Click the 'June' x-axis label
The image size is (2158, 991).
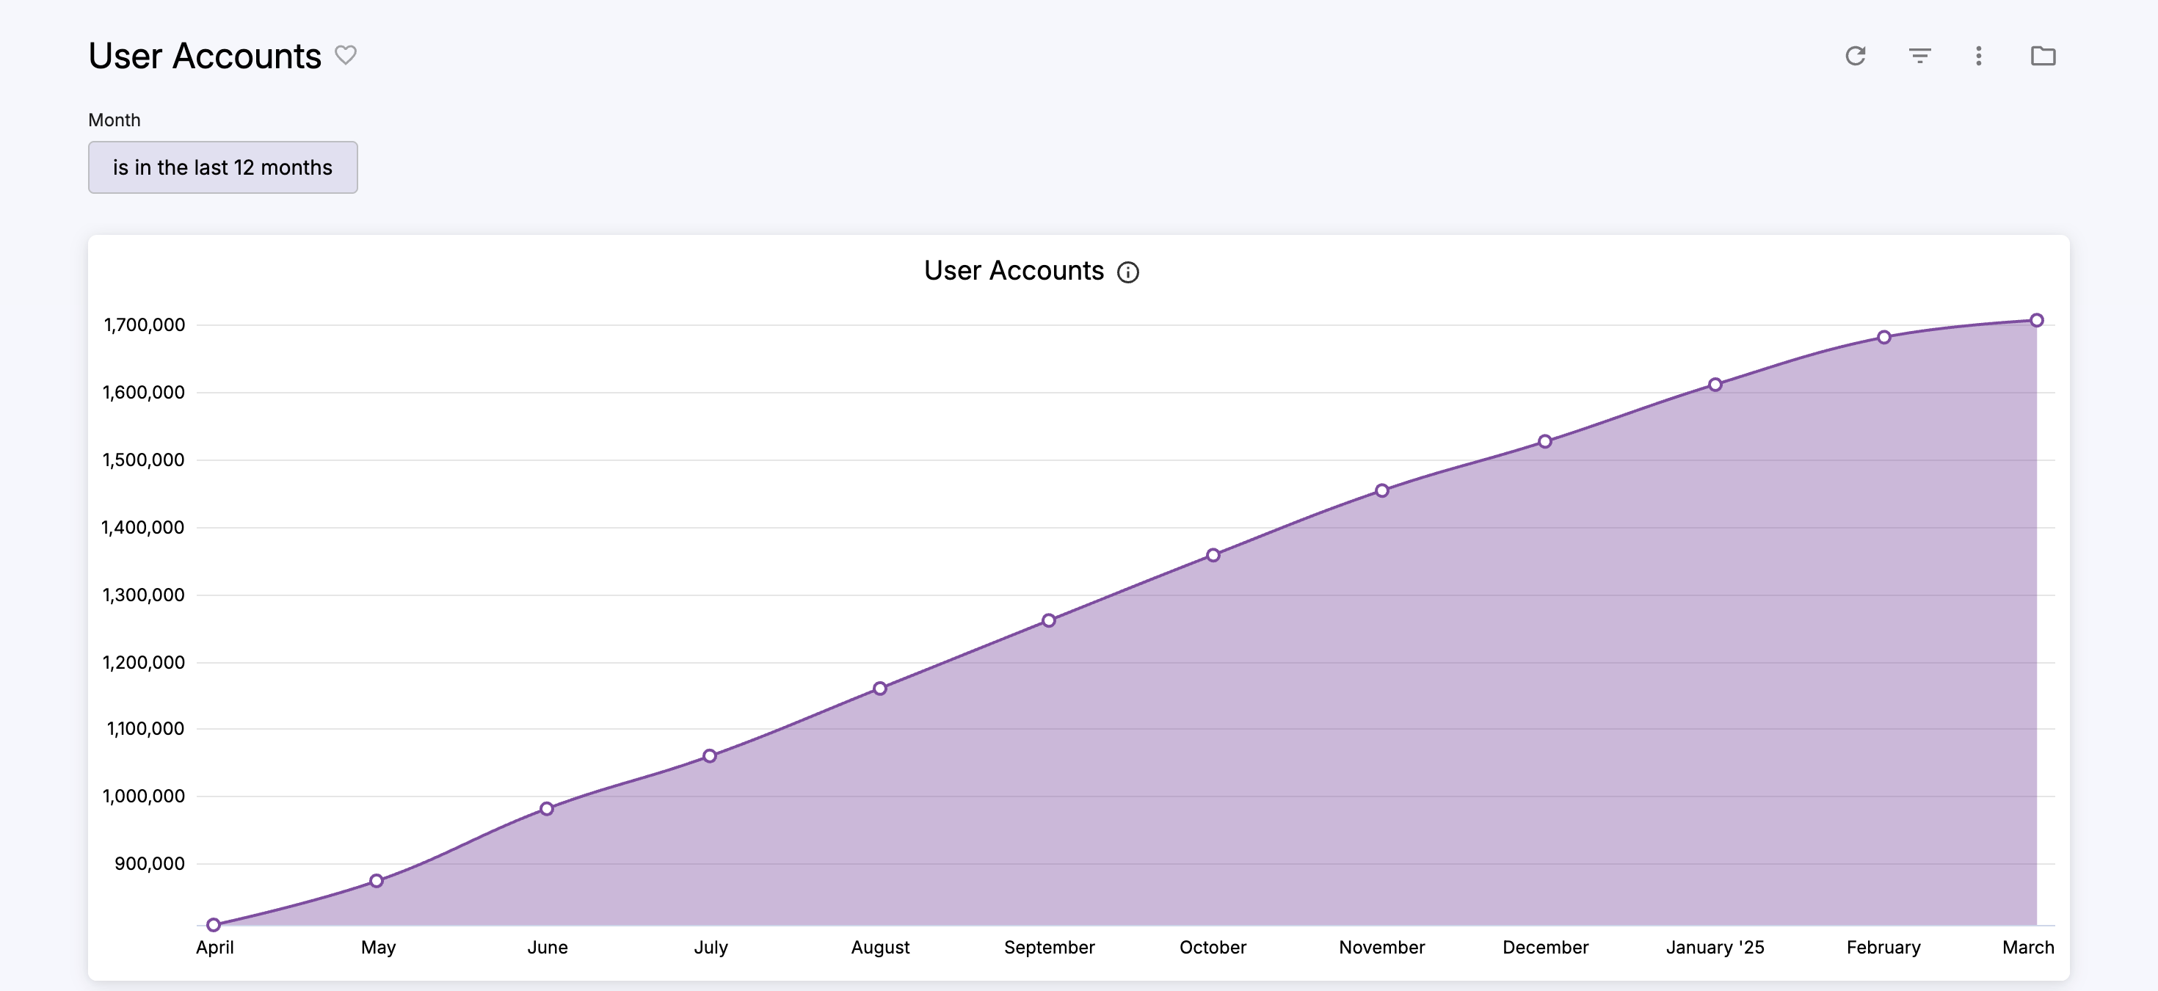tap(548, 948)
